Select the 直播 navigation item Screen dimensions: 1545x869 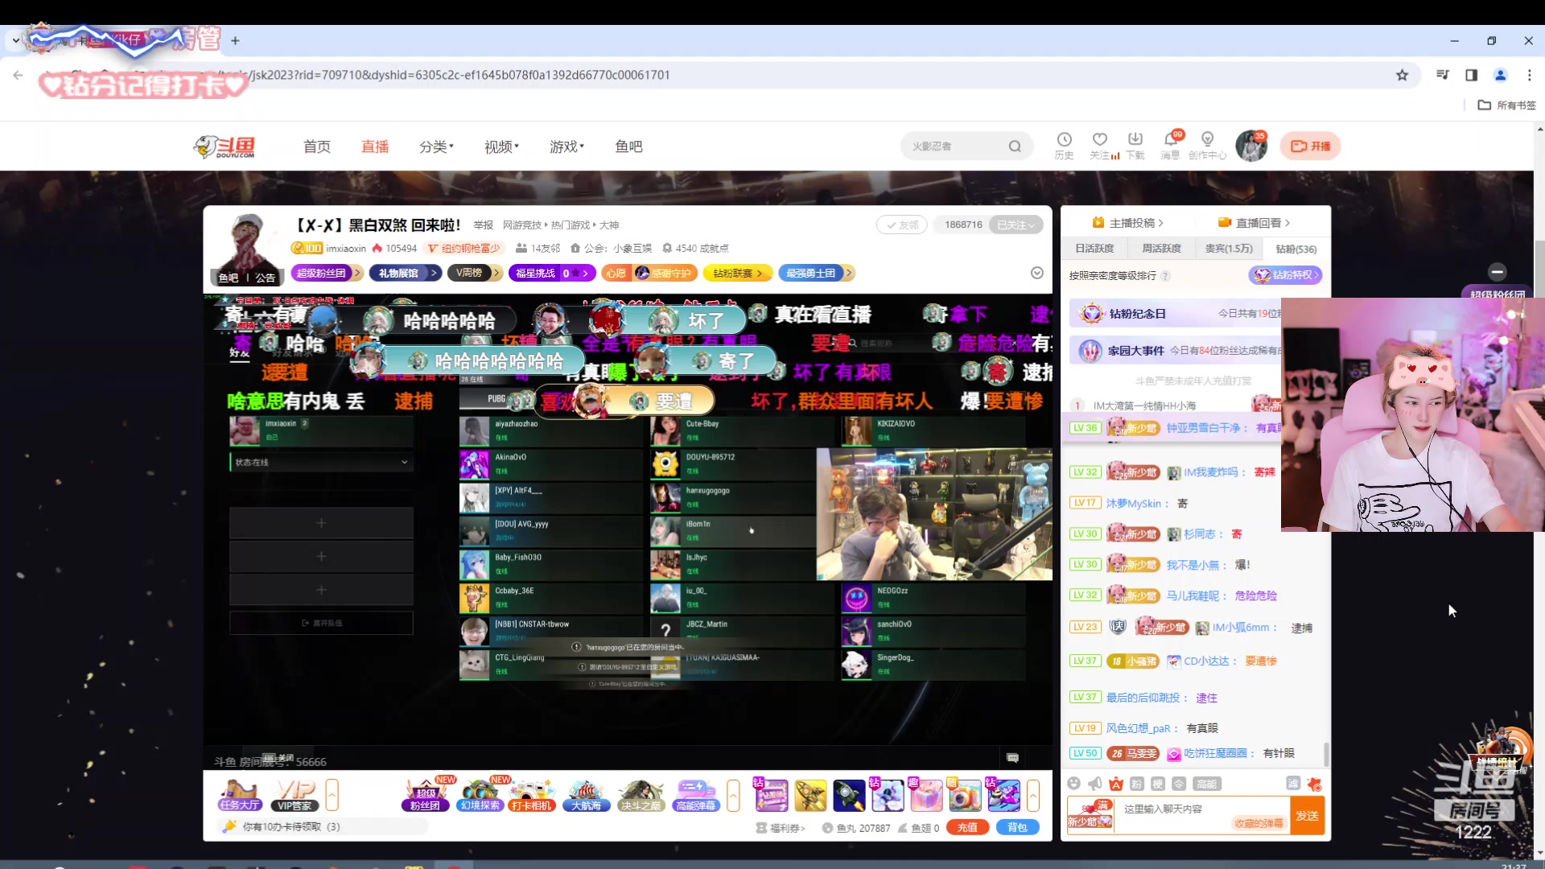coord(375,146)
